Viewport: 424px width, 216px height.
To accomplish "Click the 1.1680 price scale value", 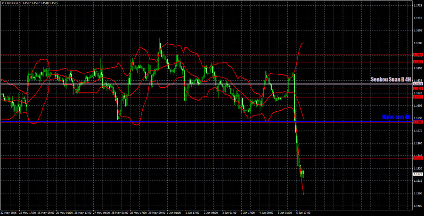I will tap(417, 43).
